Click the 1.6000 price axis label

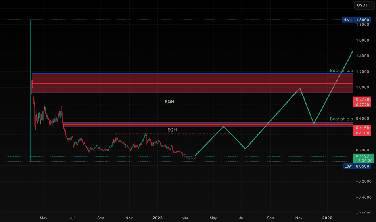click(x=362, y=40)
